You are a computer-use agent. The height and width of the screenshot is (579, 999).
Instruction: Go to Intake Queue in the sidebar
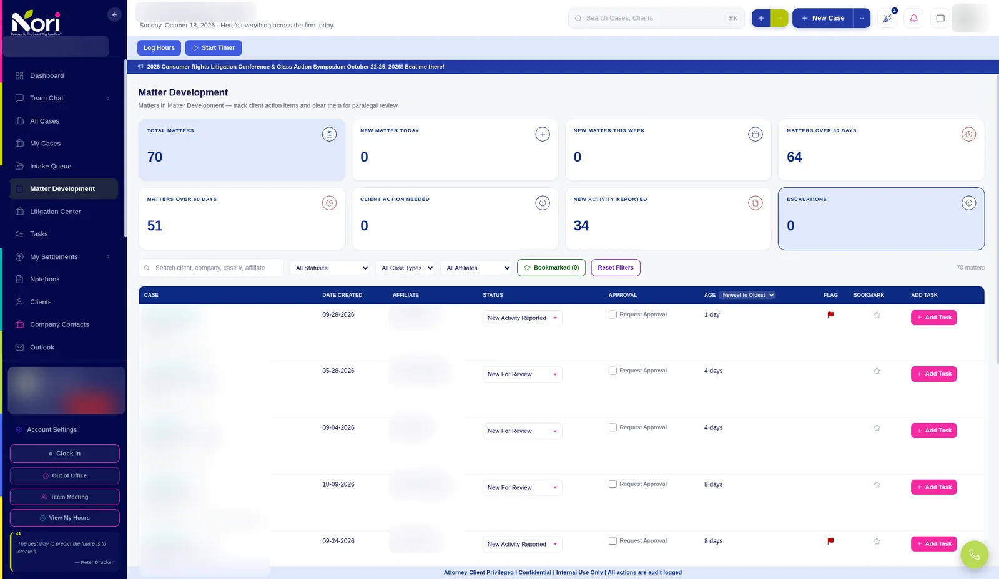[63, 166]
